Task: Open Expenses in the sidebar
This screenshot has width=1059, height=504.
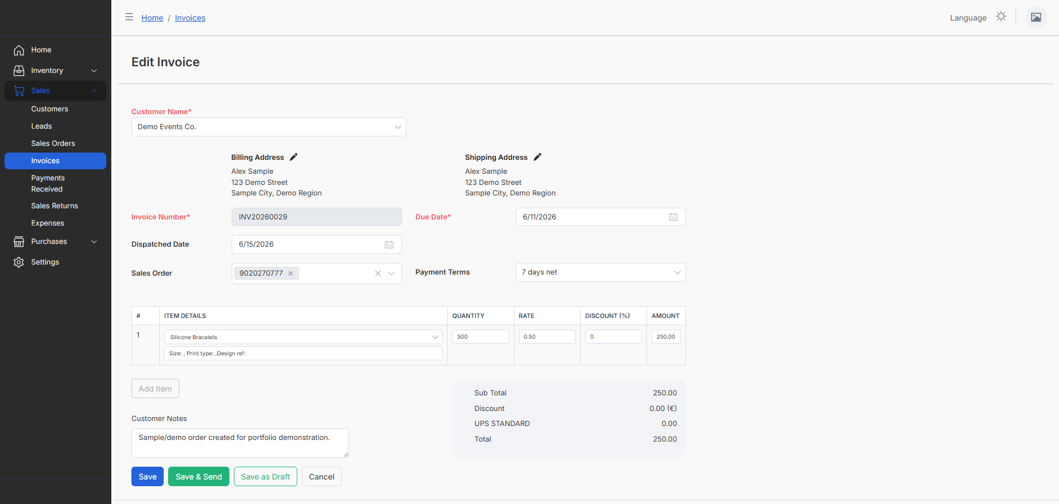Action: click(47, 223)
